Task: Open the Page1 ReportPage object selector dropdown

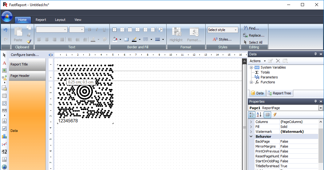Action: [321, 108]
